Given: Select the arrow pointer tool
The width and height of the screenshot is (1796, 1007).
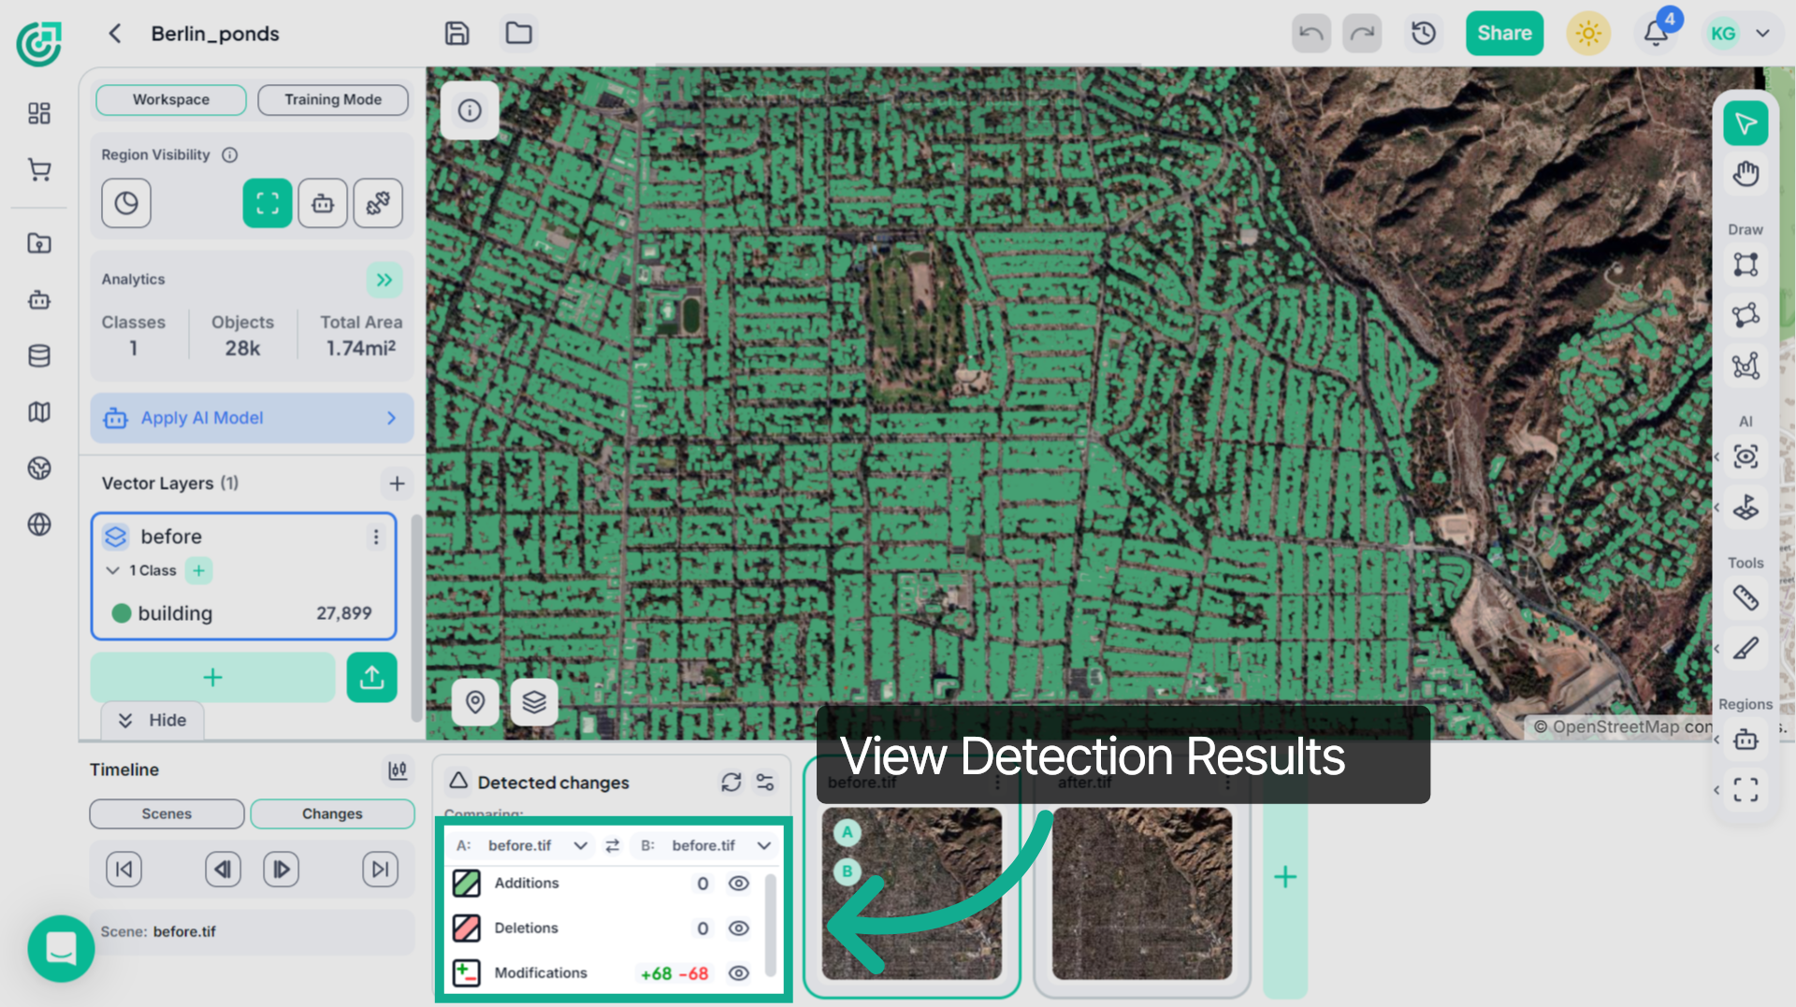Looking at the screenshot, I should (x=1745, y=123).
